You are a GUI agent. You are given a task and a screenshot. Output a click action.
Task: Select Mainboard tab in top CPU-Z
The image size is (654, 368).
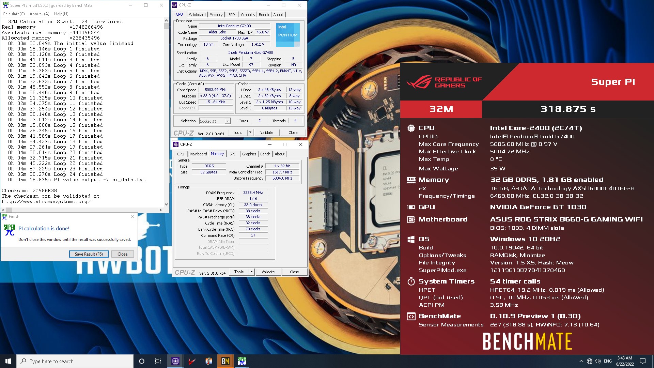pos(197,15)
